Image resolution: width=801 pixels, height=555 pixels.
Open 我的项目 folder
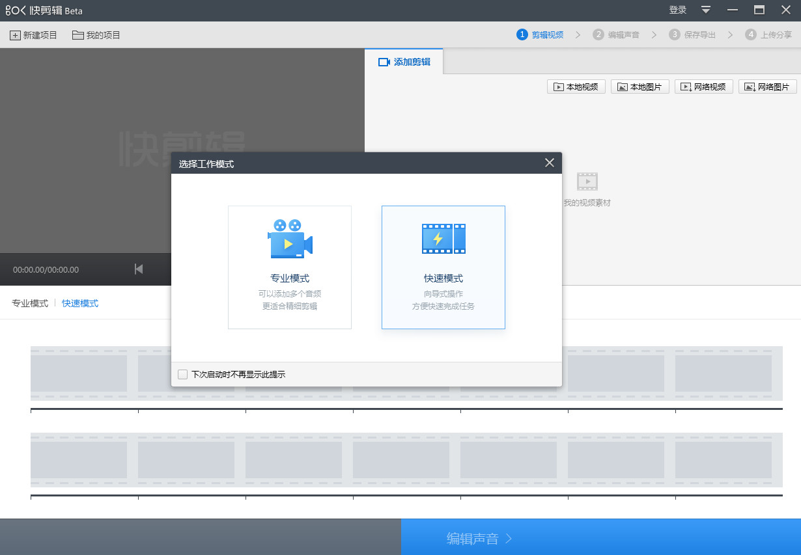point(96,35)
